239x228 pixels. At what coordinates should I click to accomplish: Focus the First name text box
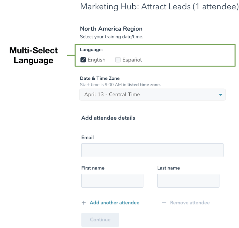pos(112,181)
